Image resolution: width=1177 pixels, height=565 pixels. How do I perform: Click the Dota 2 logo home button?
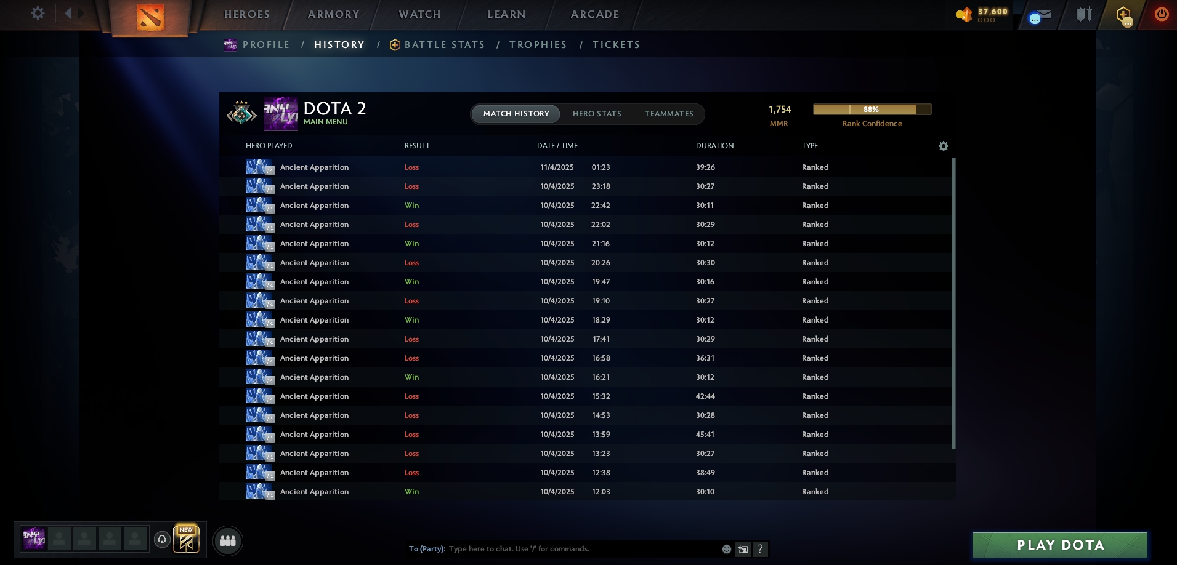pos(150,17)
